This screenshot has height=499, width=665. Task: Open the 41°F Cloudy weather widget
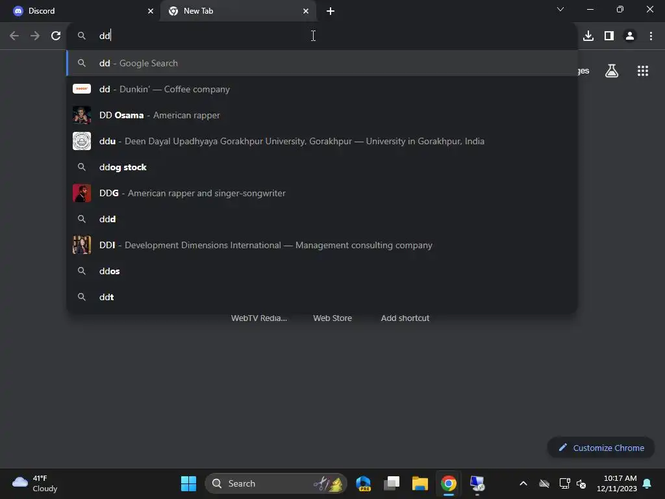[35, 483]
